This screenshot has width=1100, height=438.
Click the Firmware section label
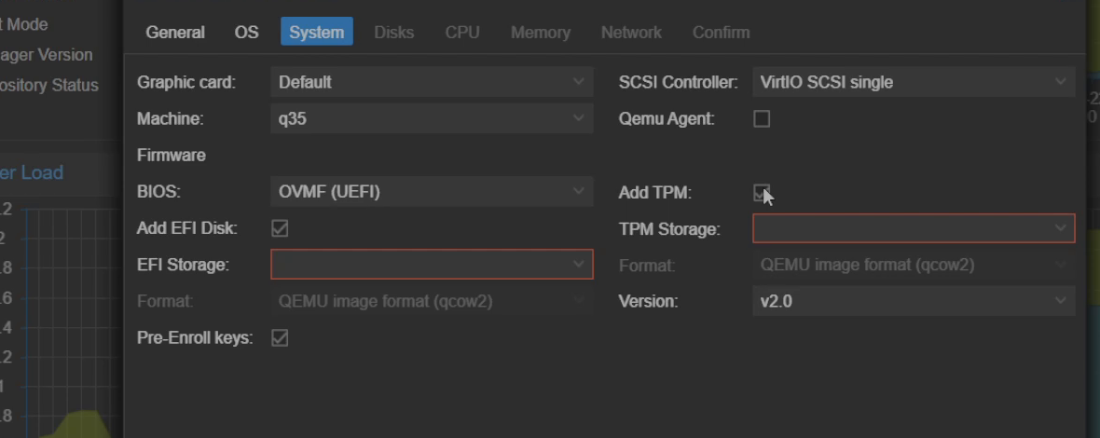coord(172,155)
